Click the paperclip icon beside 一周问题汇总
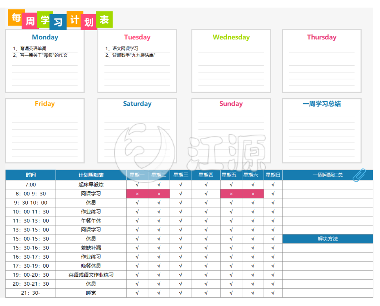Screen dimensions: 380x306 pyautogui.click(x=359, y=176)
